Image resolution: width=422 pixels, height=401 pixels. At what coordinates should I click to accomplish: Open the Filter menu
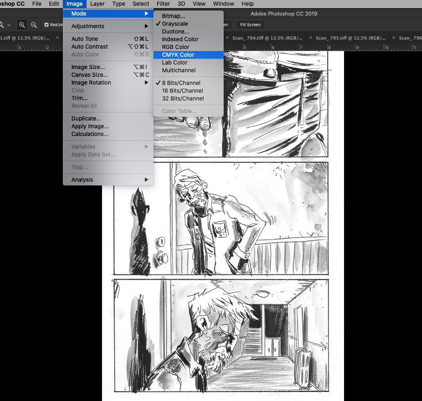click(x=163, y=4)
